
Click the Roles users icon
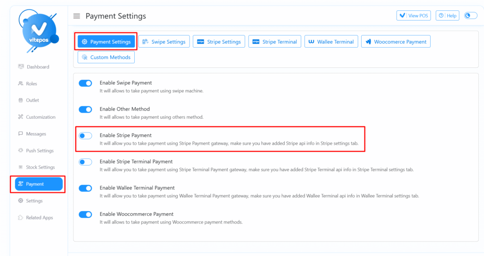[21, 83]
